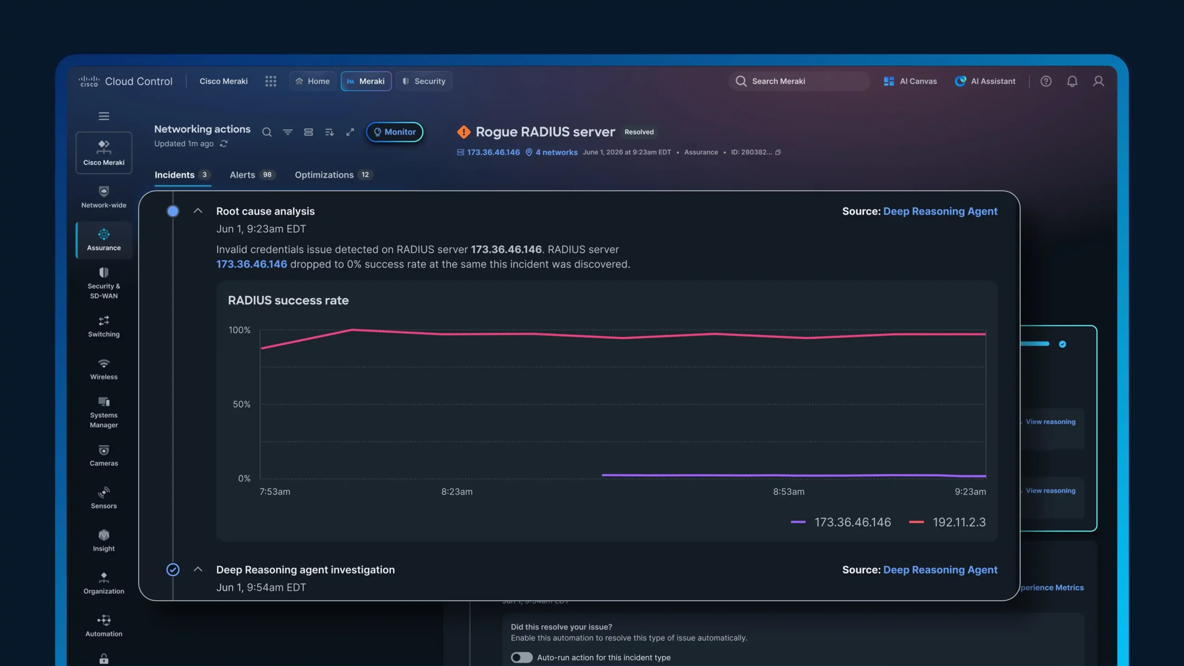Open the apps grid launcher icon

271,81
